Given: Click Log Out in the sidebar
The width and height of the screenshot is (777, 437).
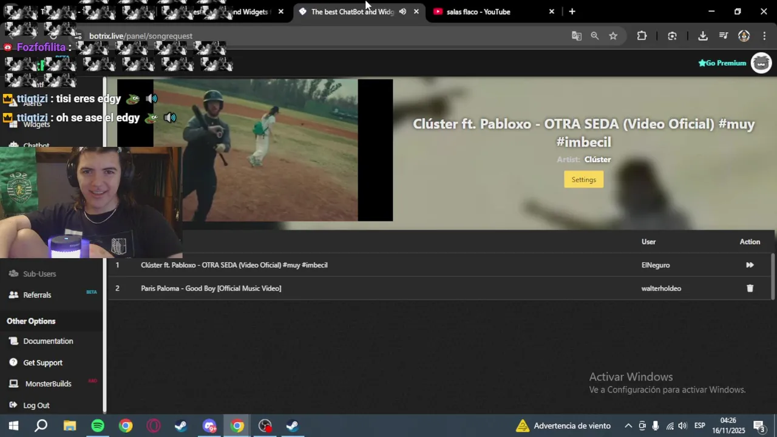Looking at the screenshot, I should (x=36, y=405).
